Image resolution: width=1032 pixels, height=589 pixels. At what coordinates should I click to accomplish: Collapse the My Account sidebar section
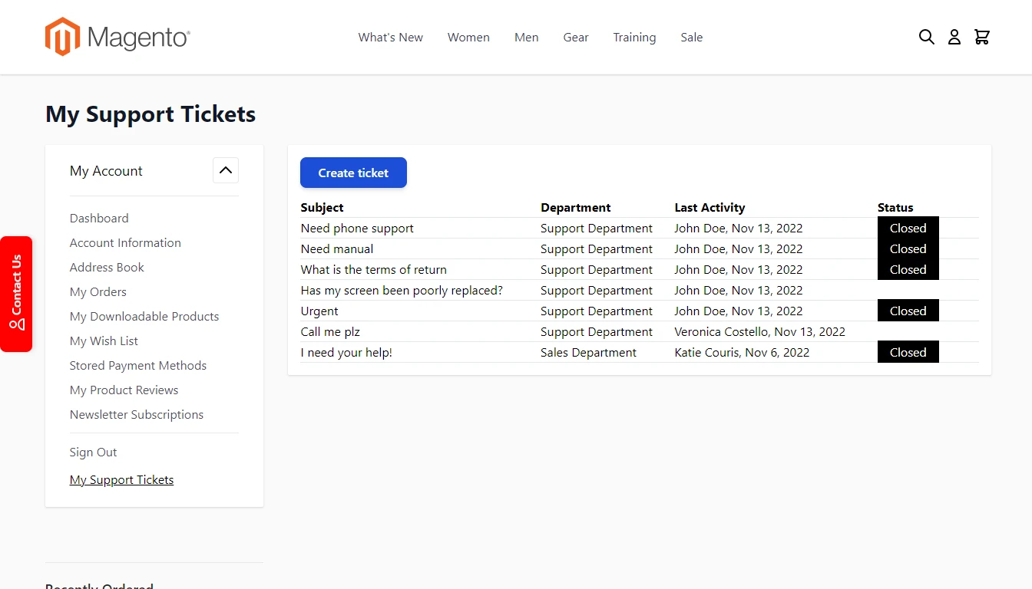click(226, 170)
